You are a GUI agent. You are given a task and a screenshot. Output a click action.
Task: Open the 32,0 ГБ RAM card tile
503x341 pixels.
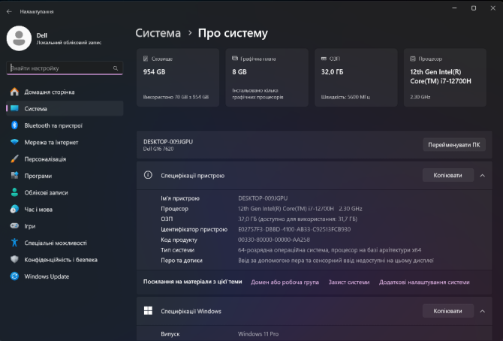[x=356, y=77]
